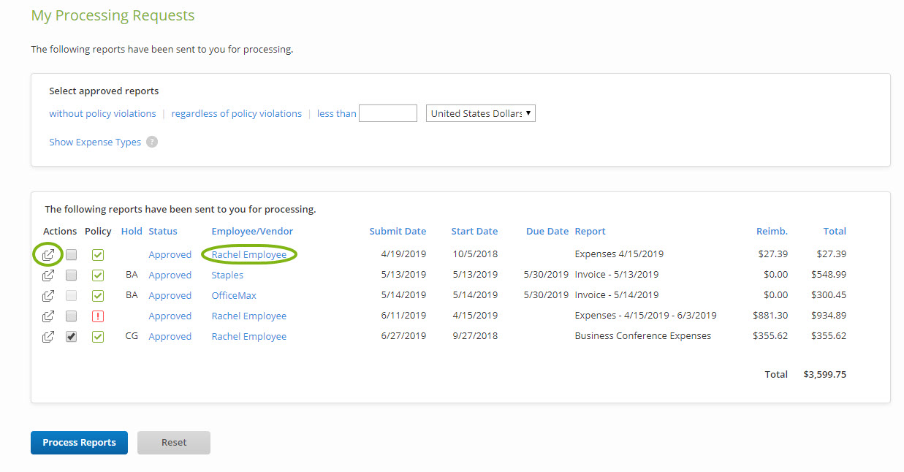Open action icon for Business Conference Expenses
904x472 pixels.
(48, 337)
